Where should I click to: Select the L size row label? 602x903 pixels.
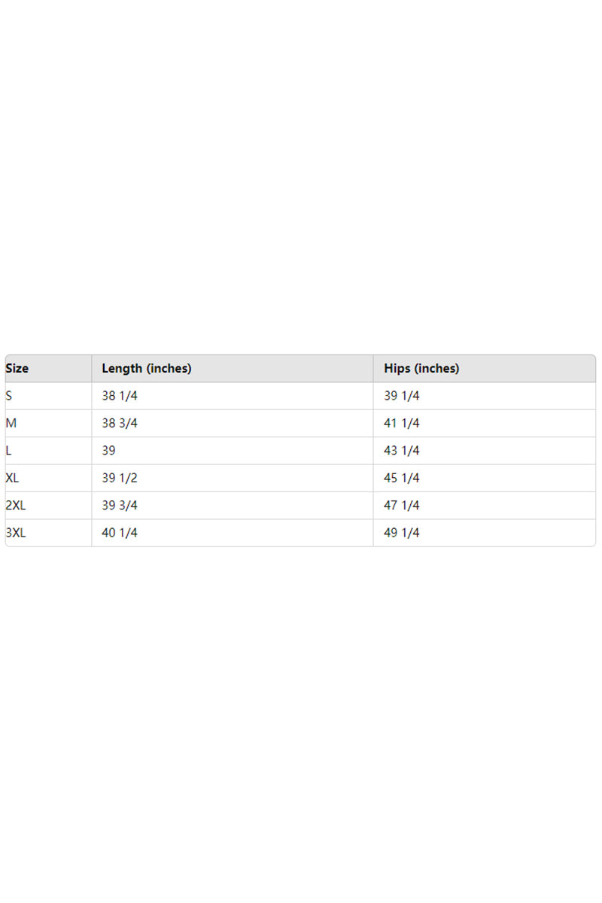tap(9, 451)
